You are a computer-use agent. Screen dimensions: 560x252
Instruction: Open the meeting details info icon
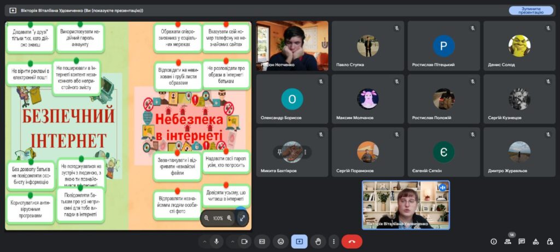(494, 241)
